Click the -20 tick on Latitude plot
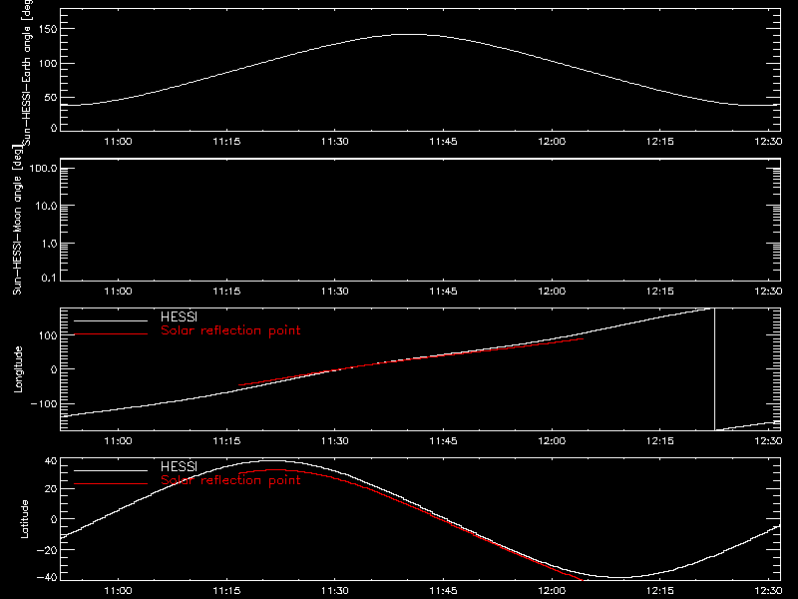Viewport: 798px width, 599px height. pos(47,550)
